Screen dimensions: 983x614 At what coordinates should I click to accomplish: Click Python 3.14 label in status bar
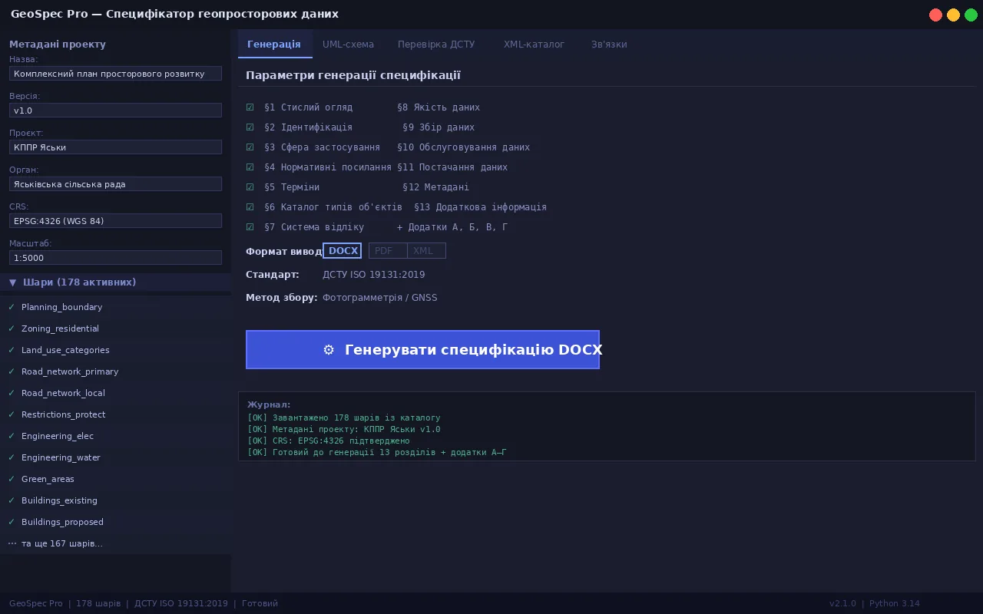click(x=895, y=603)
